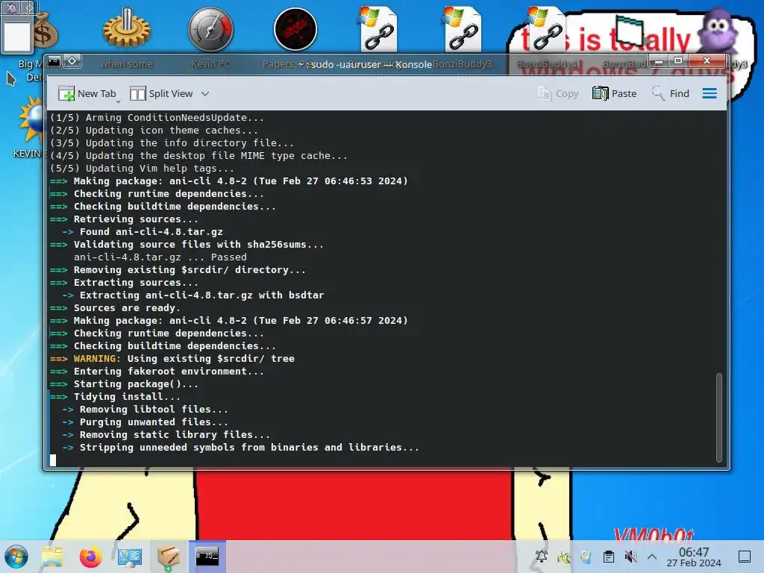Open the Konsole hamburger menu
The width and height of the screenshot is (764, 573).
click(710, 93)
